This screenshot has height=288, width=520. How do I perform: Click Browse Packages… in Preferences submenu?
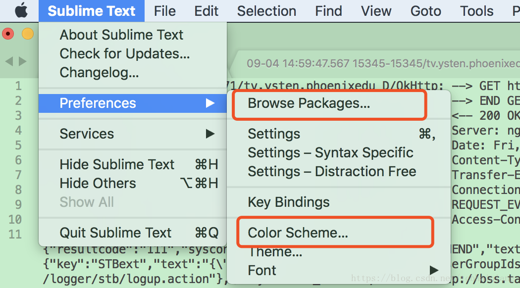[339, 103]
